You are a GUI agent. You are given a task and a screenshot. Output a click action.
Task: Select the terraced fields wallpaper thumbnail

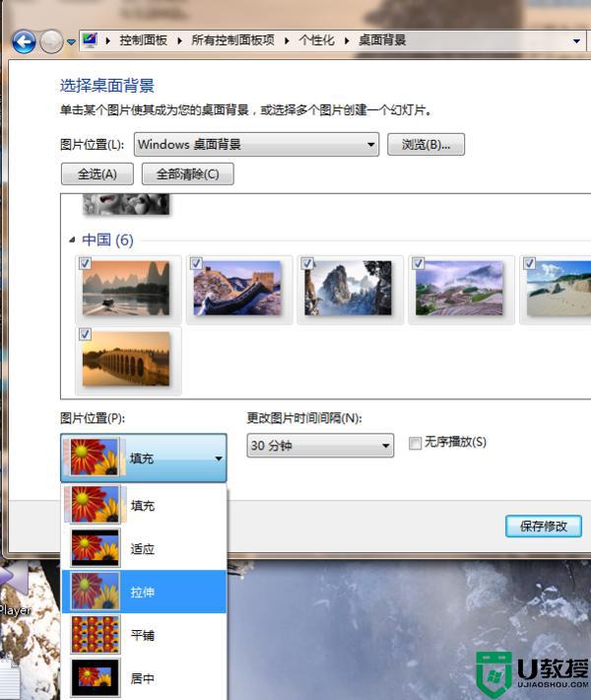tap(459, 289)
